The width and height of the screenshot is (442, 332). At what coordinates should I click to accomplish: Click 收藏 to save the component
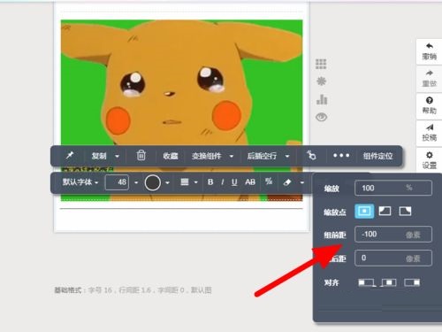171,156
